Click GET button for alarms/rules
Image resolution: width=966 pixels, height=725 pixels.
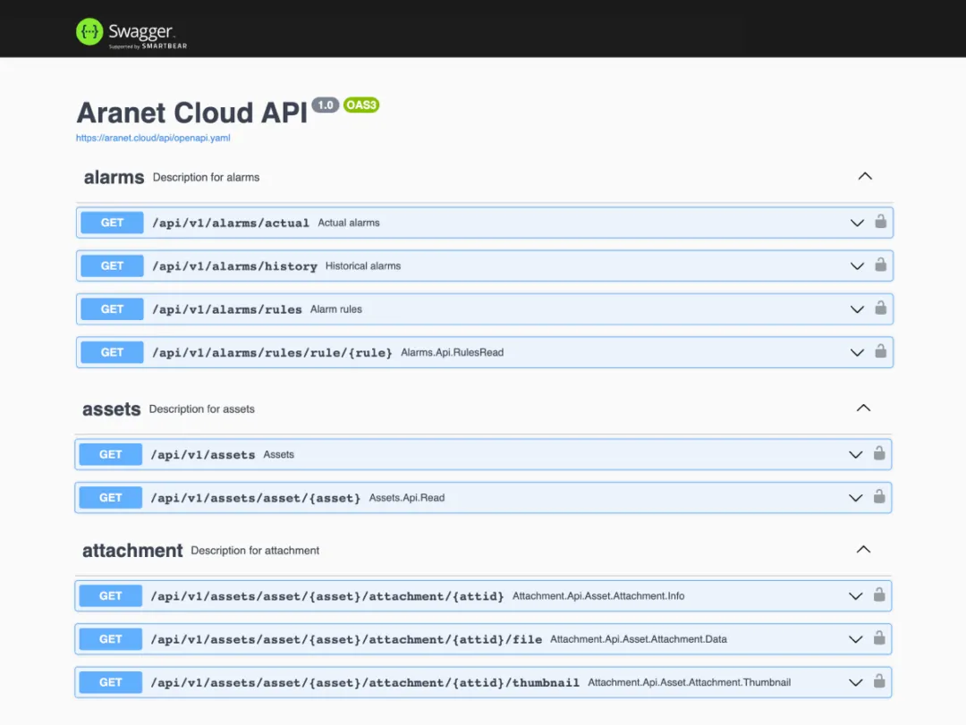[x=112, y=309]
